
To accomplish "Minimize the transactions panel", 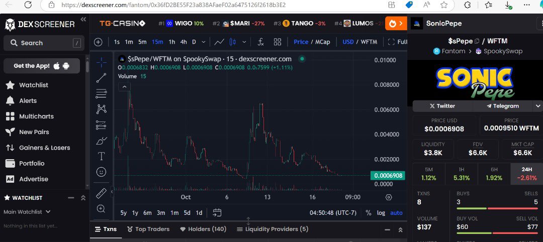I will [387, 229].
